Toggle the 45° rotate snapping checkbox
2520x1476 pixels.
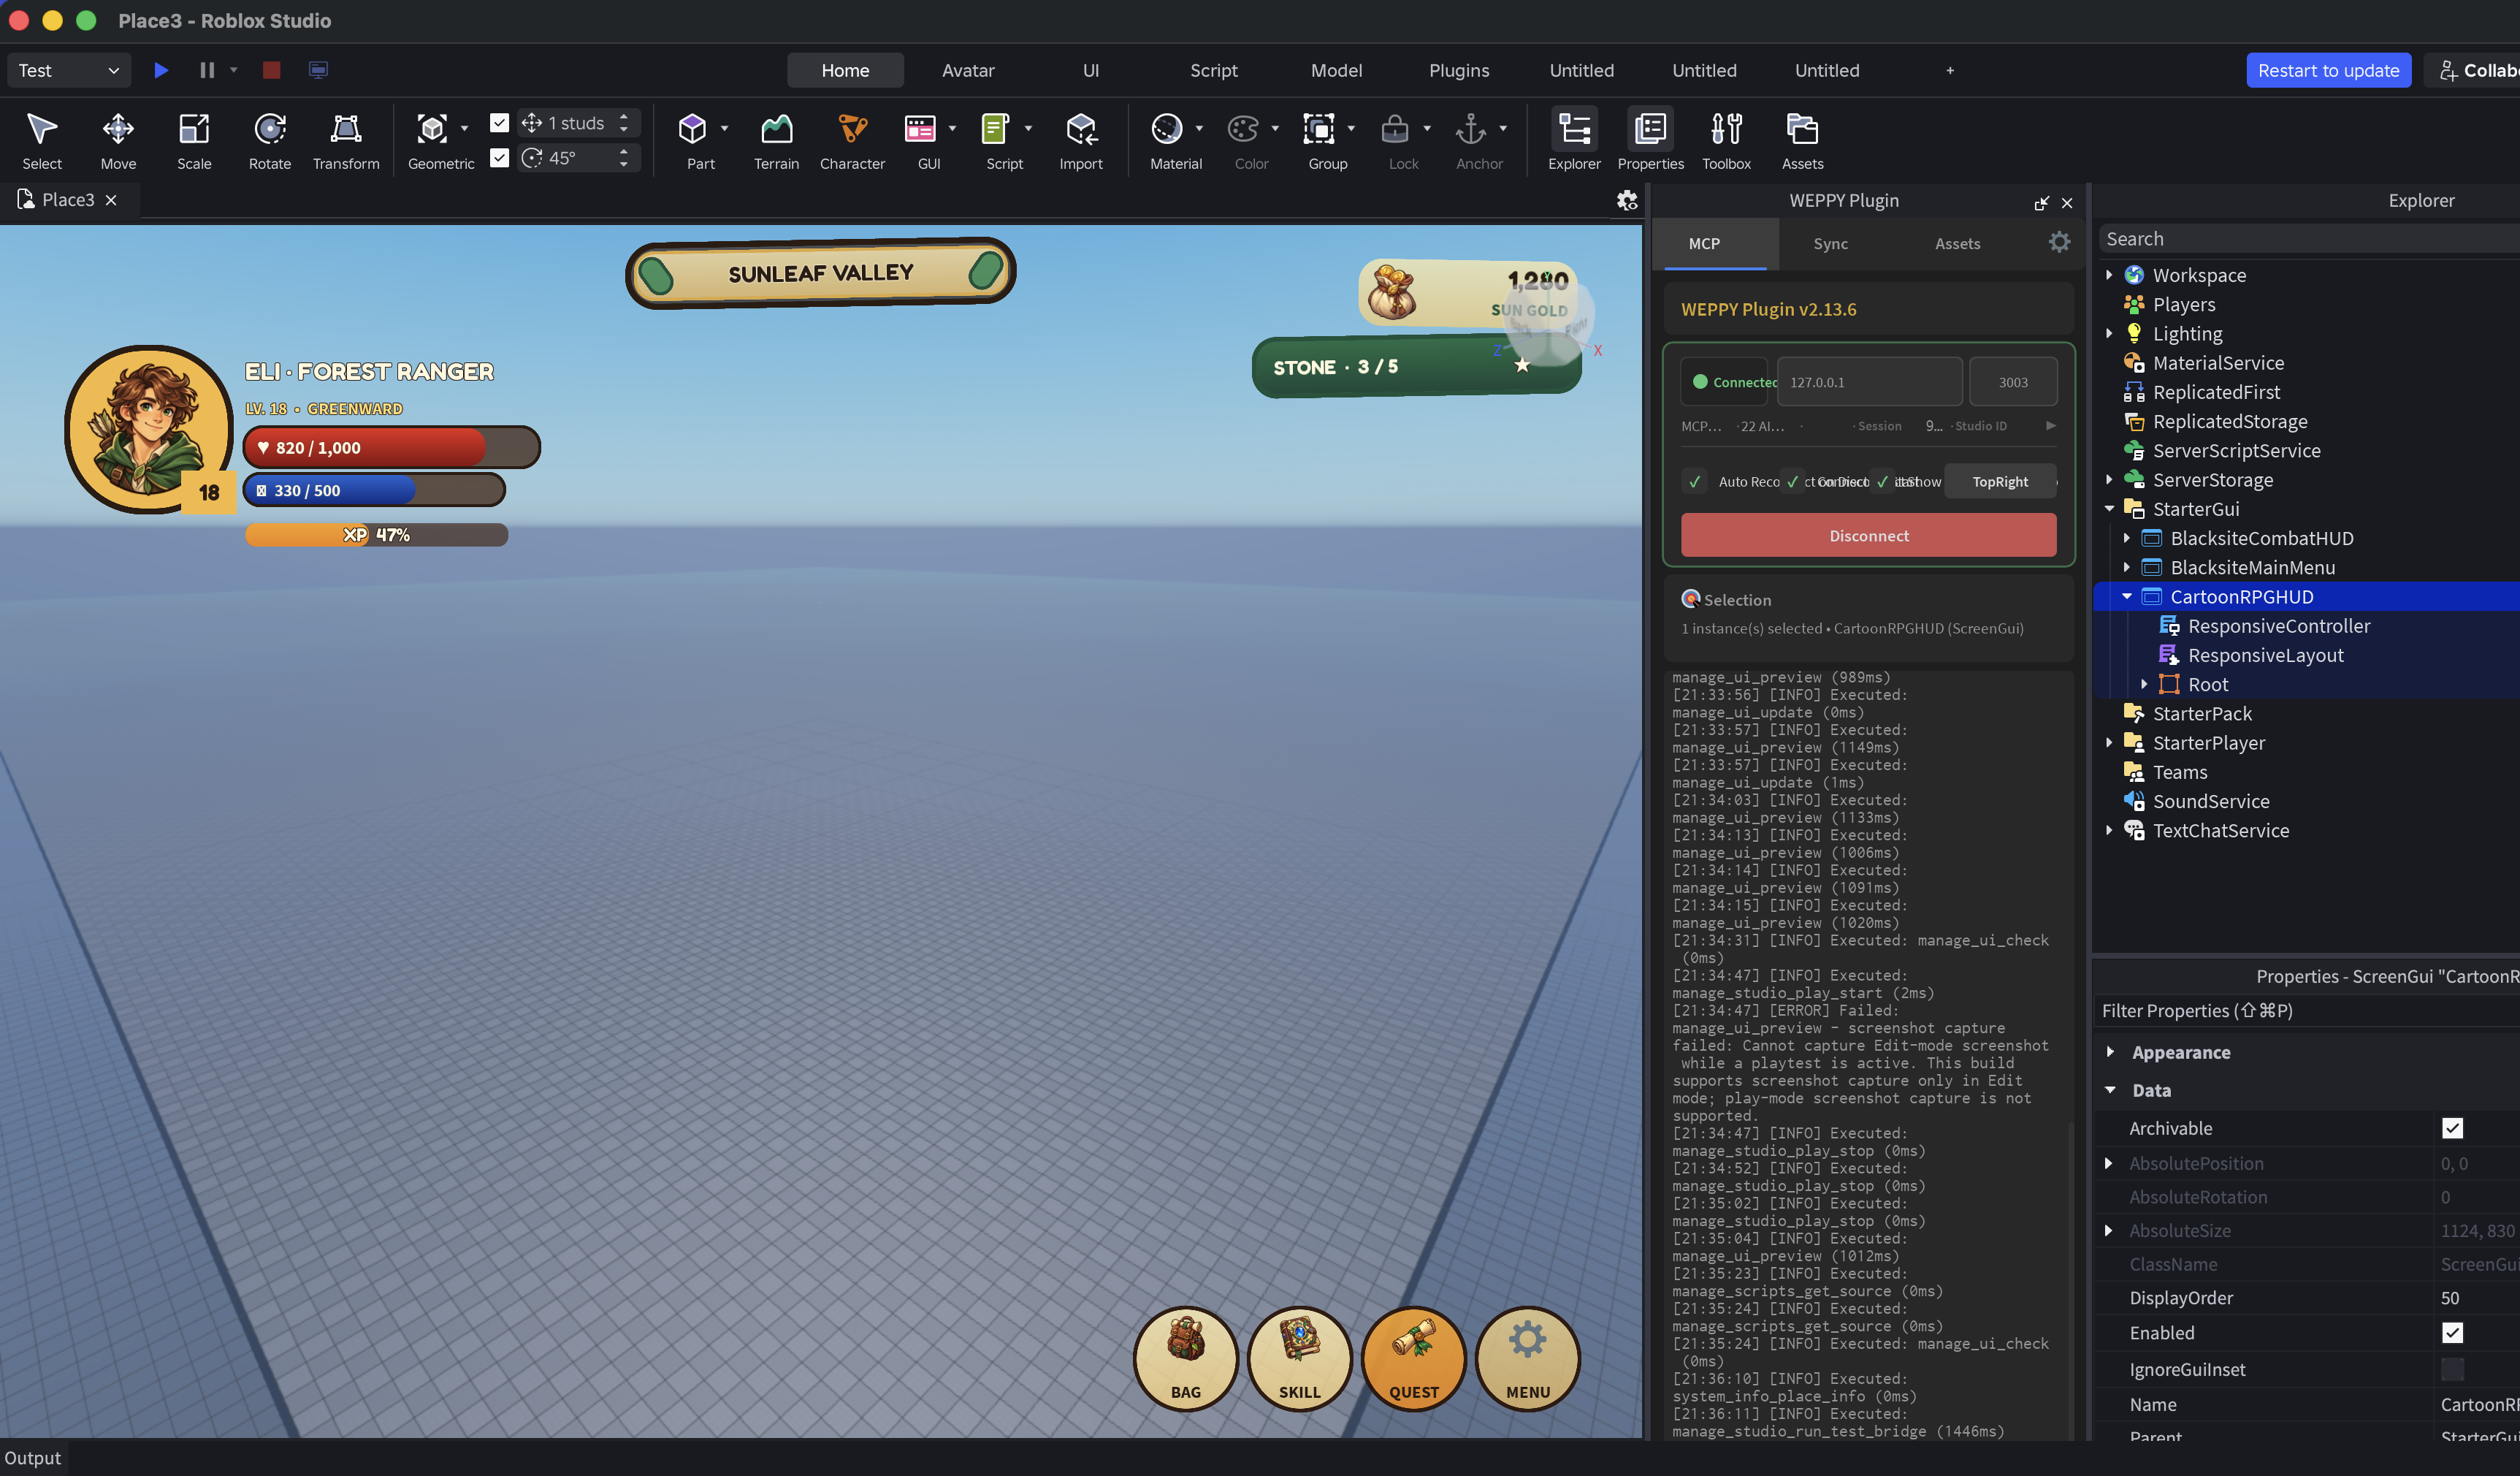(x=499, y=157)
